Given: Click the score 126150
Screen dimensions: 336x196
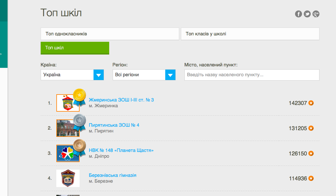Looking at the screenshot, I should [298, 154].
